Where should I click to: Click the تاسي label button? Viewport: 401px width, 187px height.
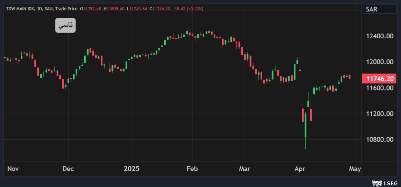pos(65,26)
